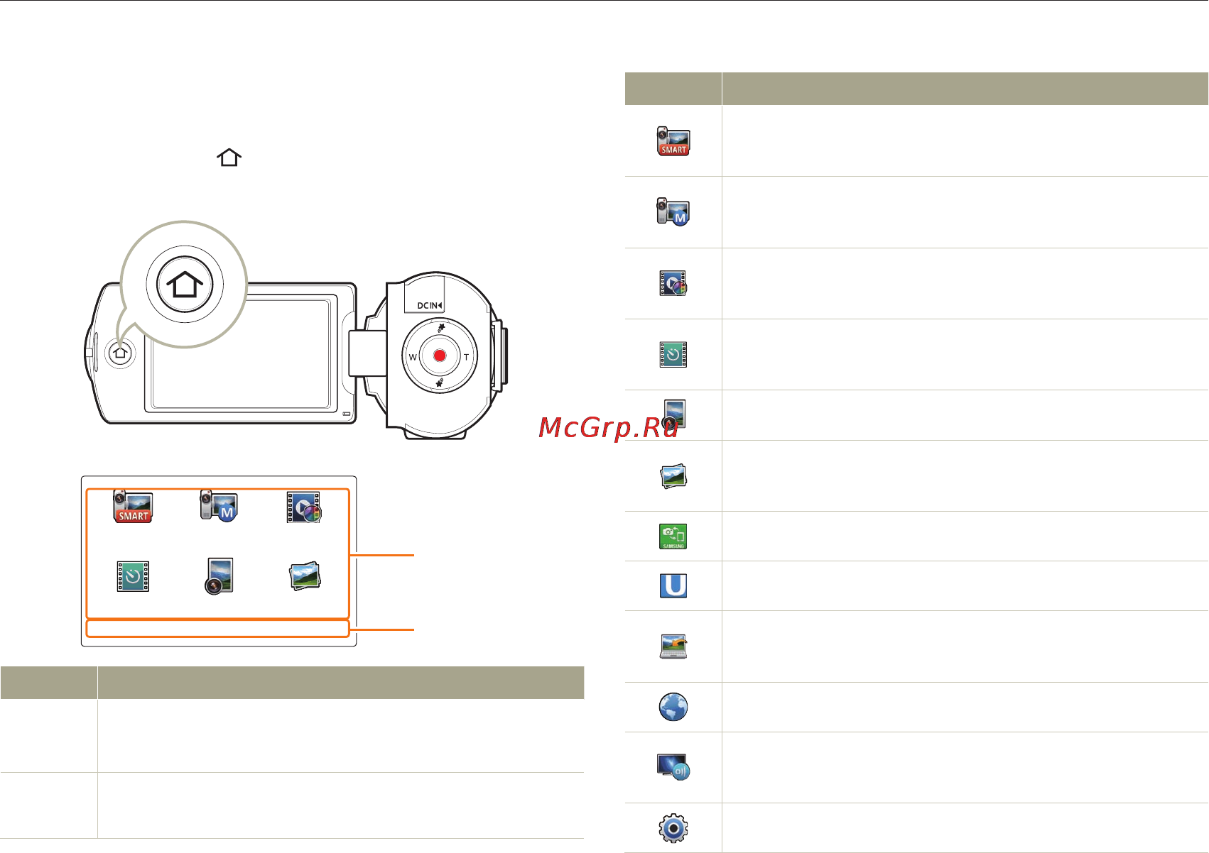Open the Art Film icon in the table

673,283
